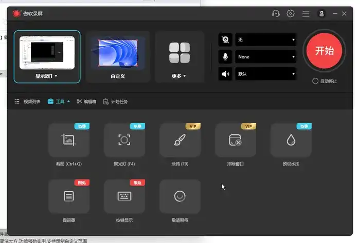Select the 自定义 custom region mode
This screenshot has width=360, height=243.
[x=118, y=57]
